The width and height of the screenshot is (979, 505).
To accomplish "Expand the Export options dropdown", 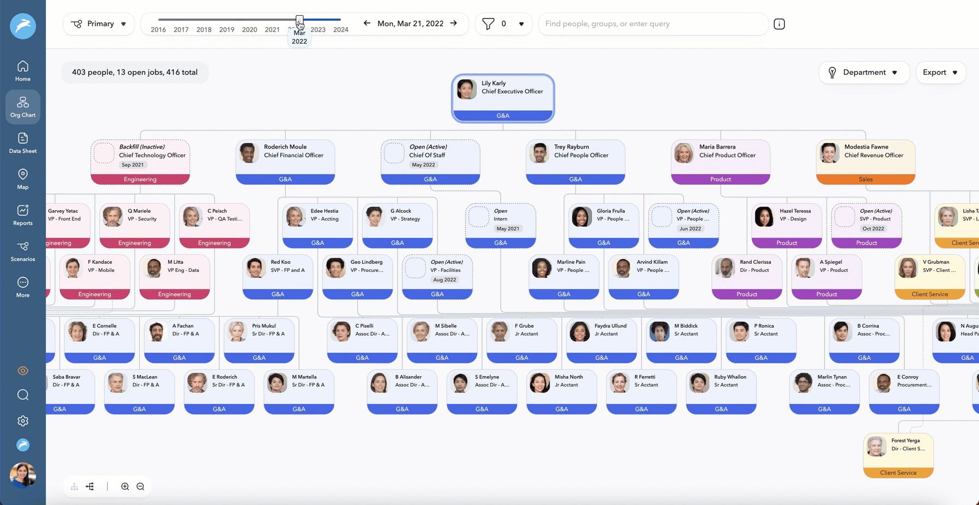I will [940, 72].
